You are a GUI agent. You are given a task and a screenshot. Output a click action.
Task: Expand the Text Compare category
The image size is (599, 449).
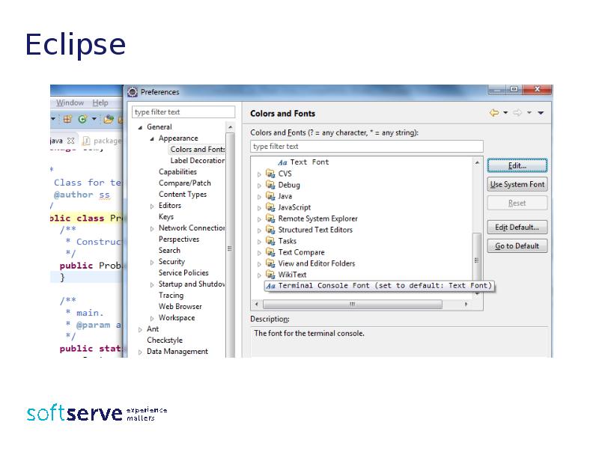click(x=259, y=253)
